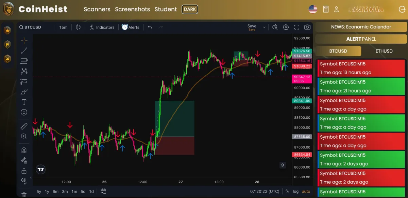Toggle stay in drawing mode pencil-lock
Viewport: 408px width, 198px height.
24,160
